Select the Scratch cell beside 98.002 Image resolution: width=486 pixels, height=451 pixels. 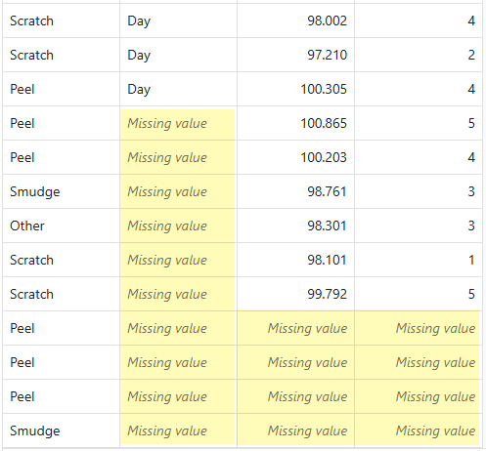(62, 20)
